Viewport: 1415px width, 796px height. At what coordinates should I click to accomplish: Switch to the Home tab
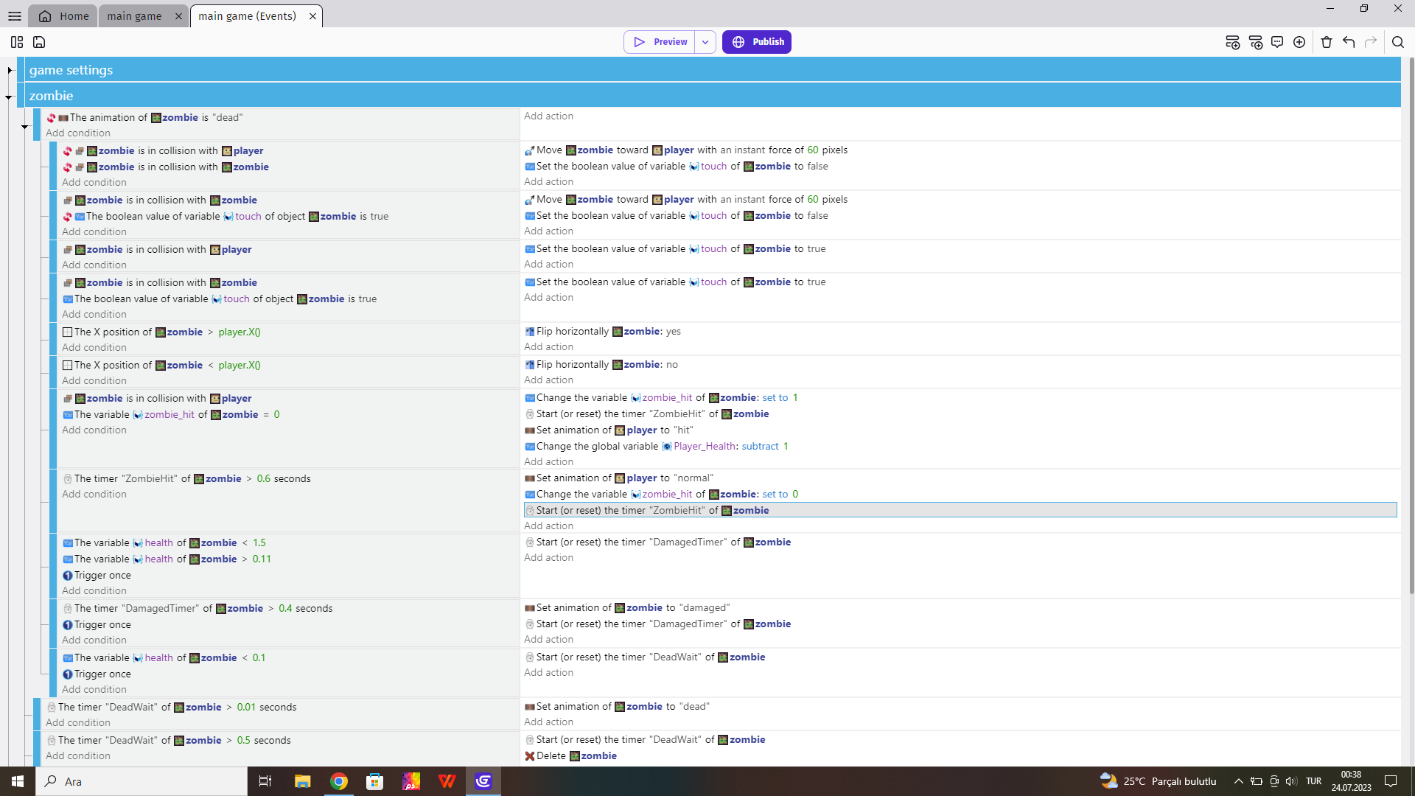coord(63,15)
